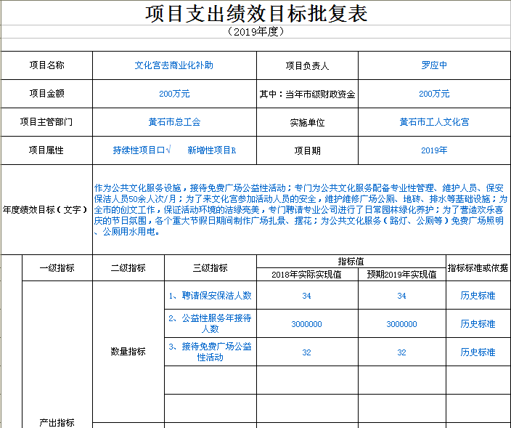Image resolution: width=511 pixels, height=428 pixels.
Task: Click 2018 actual value 34 for 聘请保安保洁人数
Action: click(x=306, y=296)
